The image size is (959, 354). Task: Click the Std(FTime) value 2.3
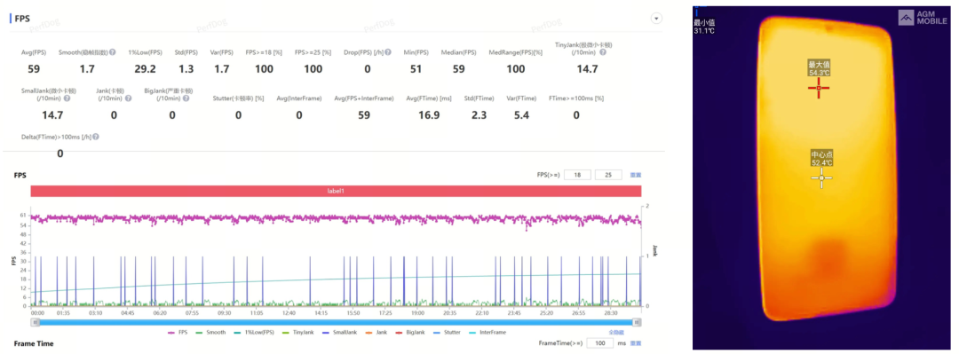click(x=479, y=114)
